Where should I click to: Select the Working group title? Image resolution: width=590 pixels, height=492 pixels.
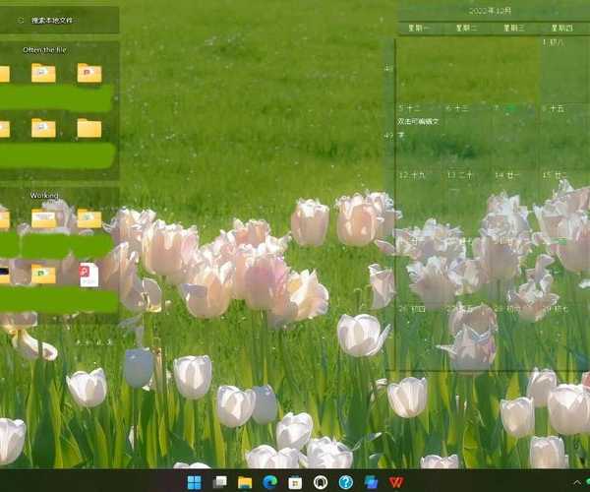point(44,195)
